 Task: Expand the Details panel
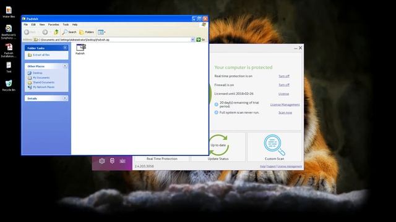(x=65, y=98)
